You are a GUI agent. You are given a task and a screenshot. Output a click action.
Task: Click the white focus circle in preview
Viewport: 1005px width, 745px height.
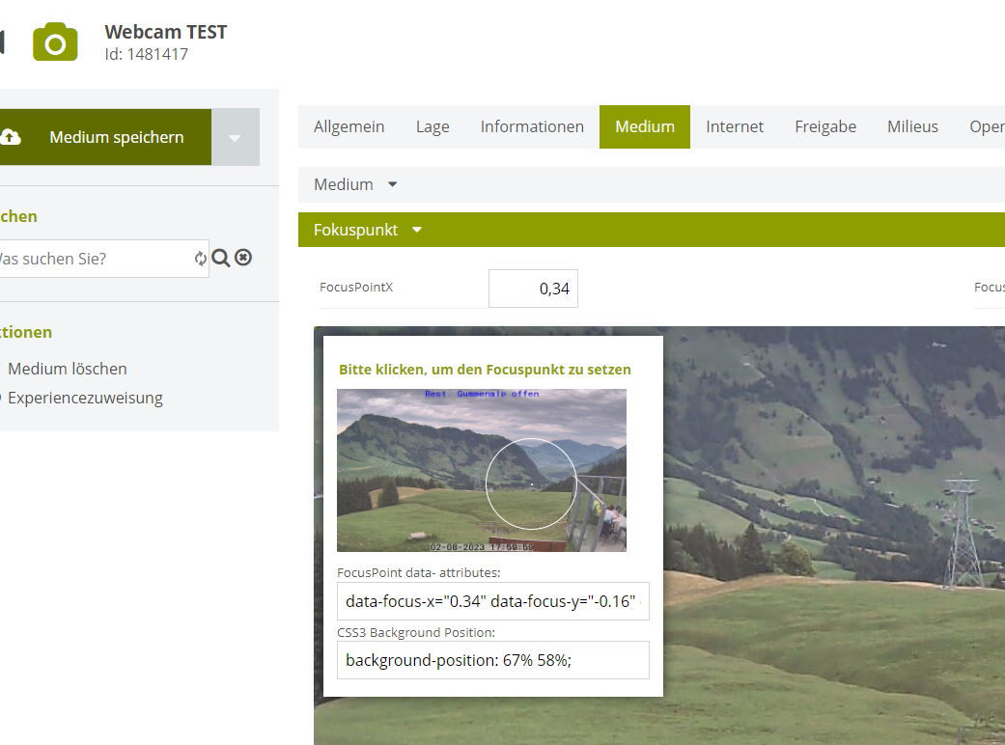tap(531, 483)
